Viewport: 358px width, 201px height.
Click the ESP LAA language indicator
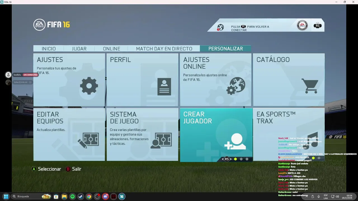[x=326, y=197]
